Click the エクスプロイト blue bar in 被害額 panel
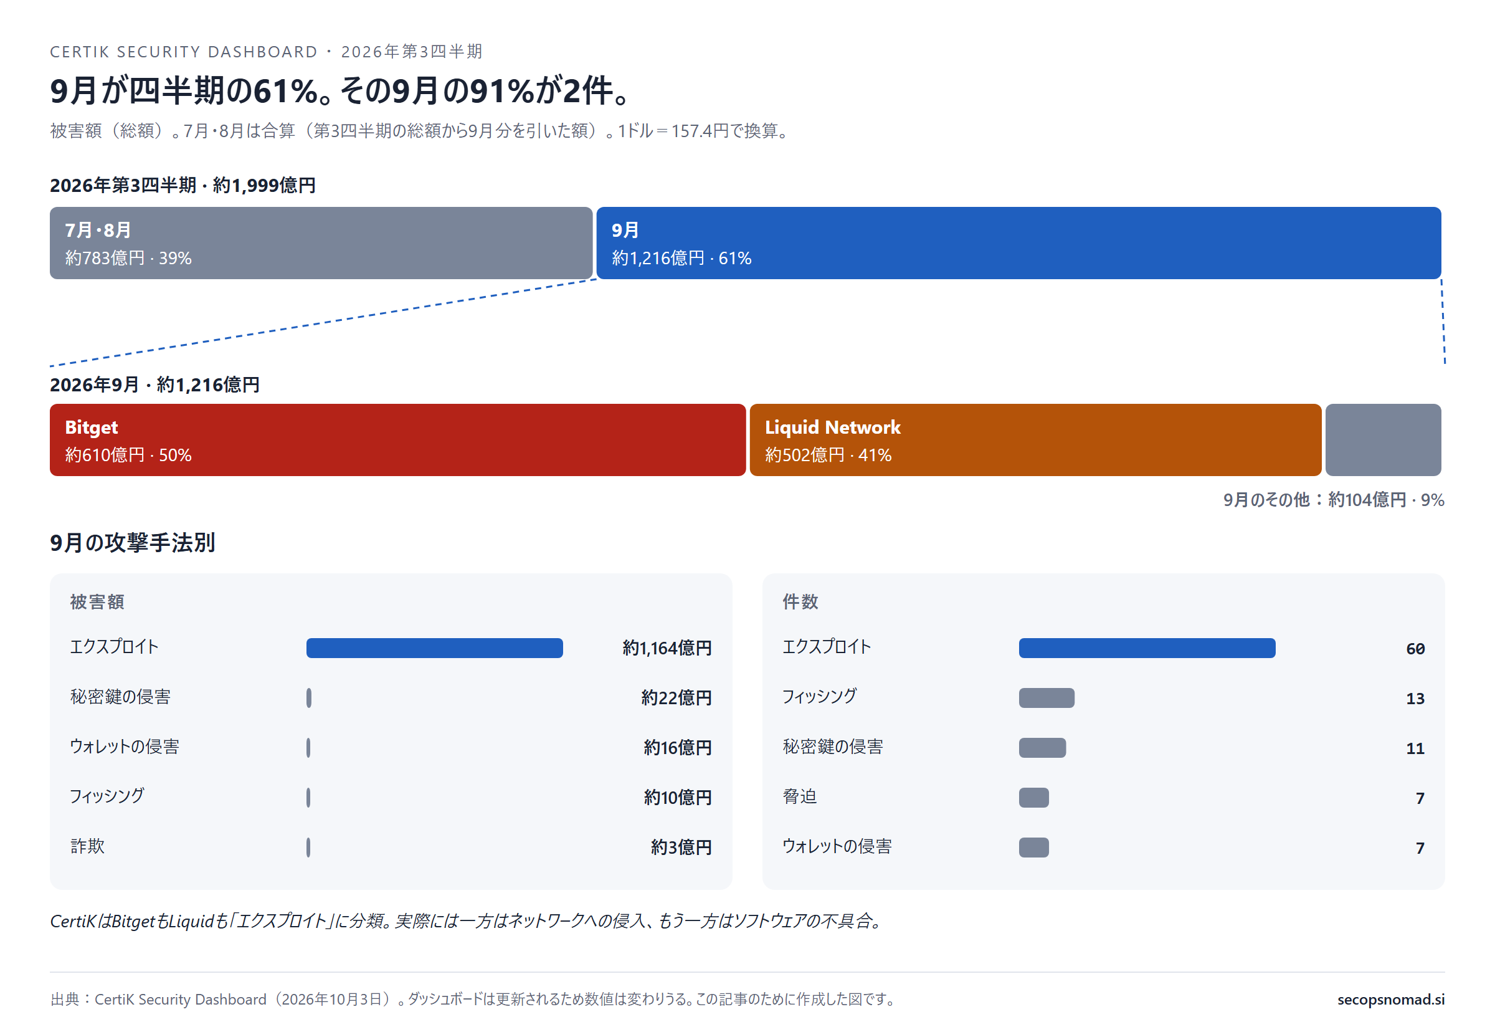1495x1027 pixels. (434, 647)
